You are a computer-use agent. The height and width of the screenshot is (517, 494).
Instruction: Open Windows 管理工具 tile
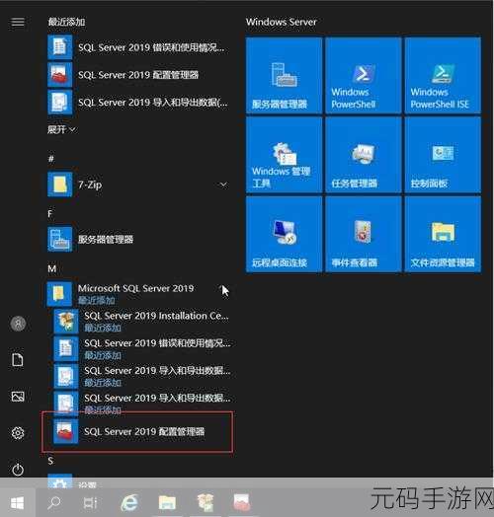(284, 155)
